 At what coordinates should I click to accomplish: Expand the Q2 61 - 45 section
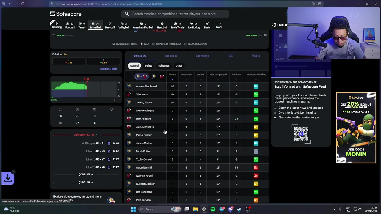[86, 174]
